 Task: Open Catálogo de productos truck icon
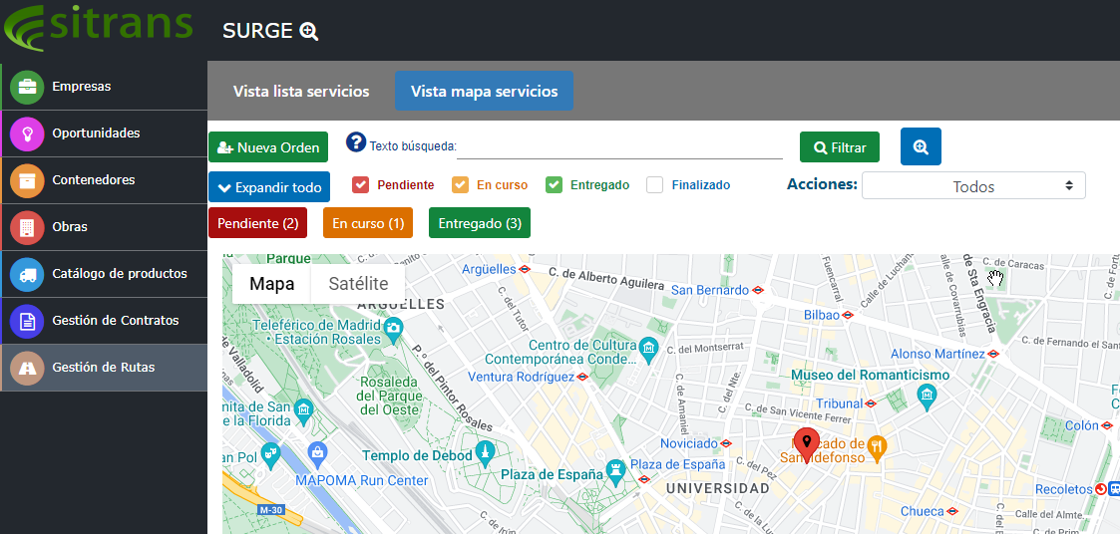tap(27, 274)
